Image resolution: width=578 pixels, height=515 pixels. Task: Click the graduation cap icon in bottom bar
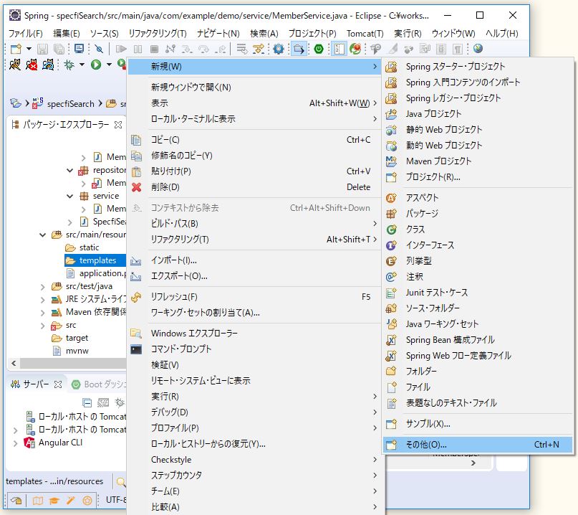click(54, 500)
